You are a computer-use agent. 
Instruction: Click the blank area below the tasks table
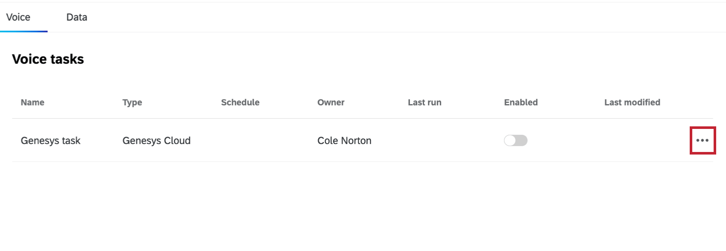click(x=363, y=205)
